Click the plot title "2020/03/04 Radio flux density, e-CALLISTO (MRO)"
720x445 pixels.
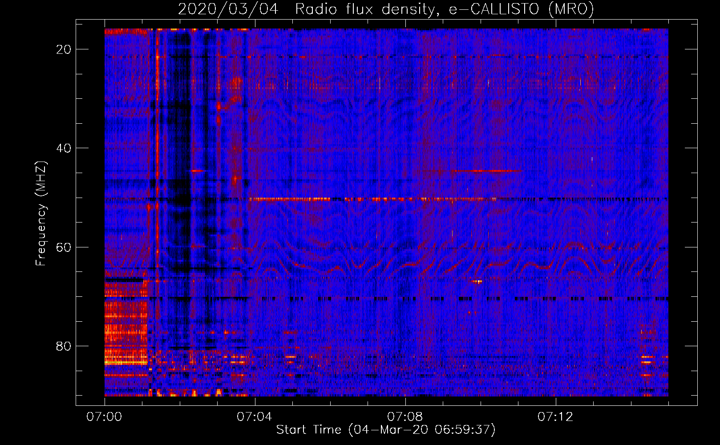click(x=386, y=9)
